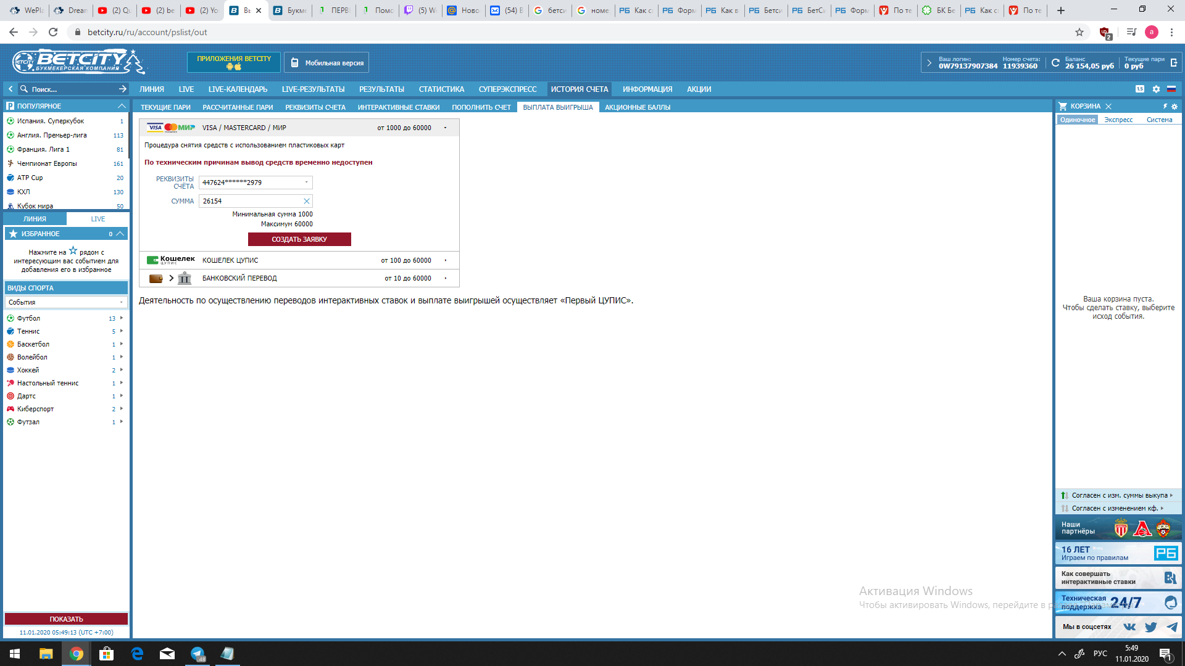Image resolution: width=1185 pixels, height=666 pixels.
Task: Click the Мобильная версия button
Action: coord(327,63)
